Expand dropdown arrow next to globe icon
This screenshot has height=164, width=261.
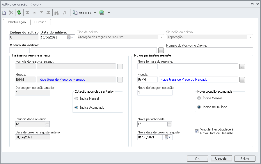(109, 13)
